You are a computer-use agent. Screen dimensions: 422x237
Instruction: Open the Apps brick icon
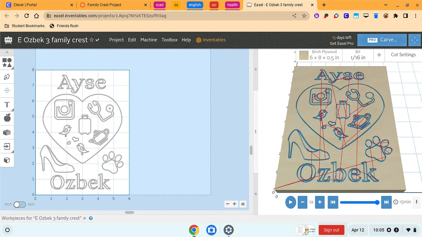[x=7, y=133]
